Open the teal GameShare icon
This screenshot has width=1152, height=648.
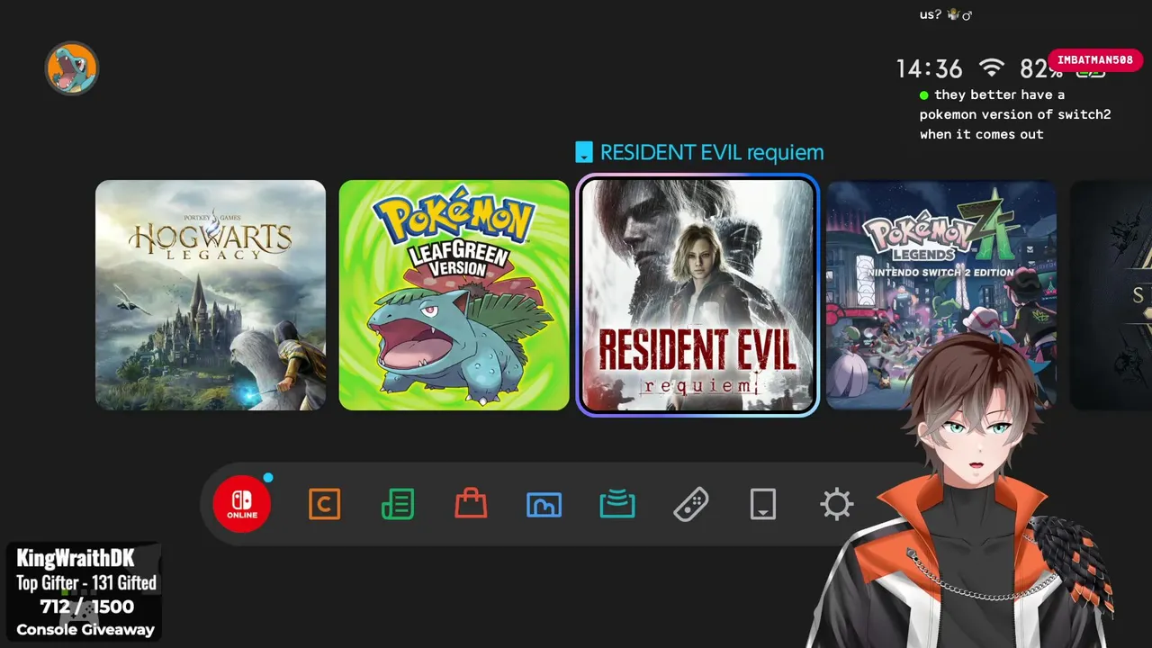click(617, 504)
